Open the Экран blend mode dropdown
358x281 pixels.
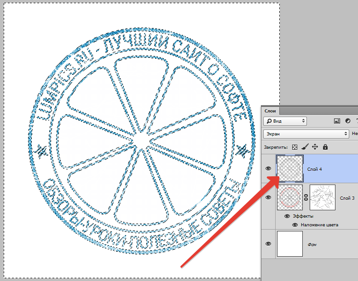click(306, 134)
